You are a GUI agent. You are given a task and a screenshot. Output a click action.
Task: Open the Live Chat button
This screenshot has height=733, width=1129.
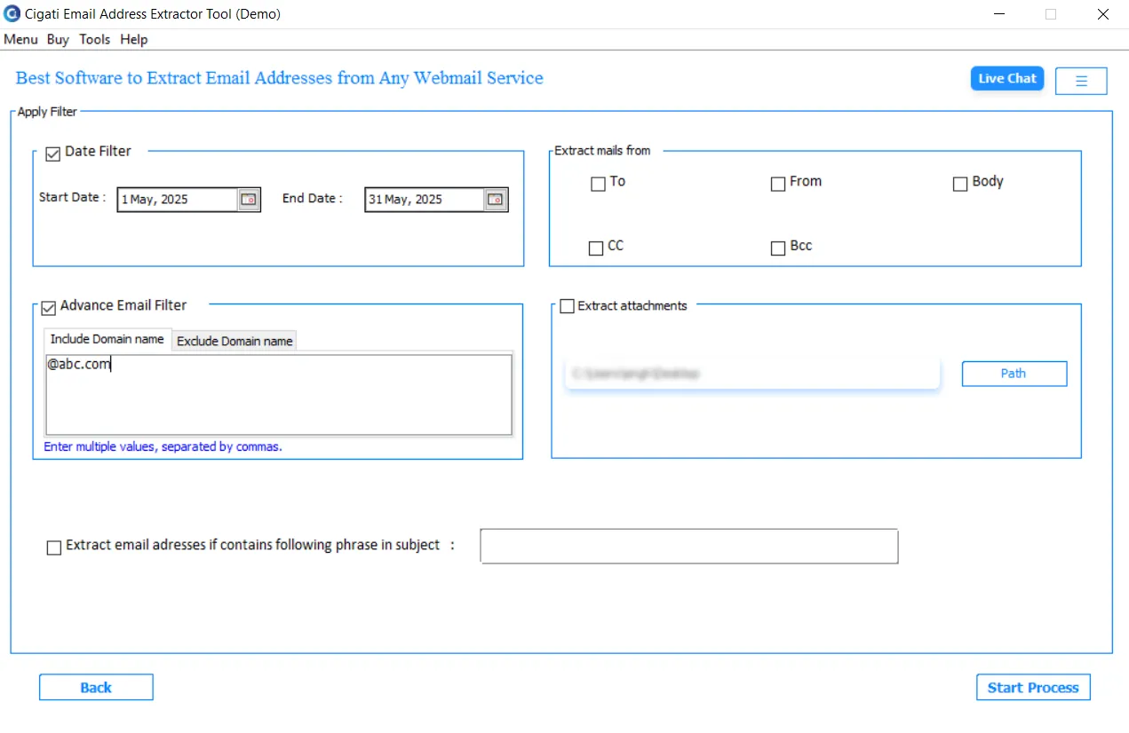[x=1007, y=78]
